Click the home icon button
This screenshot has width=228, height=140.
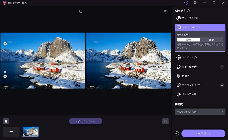(6, 121)
